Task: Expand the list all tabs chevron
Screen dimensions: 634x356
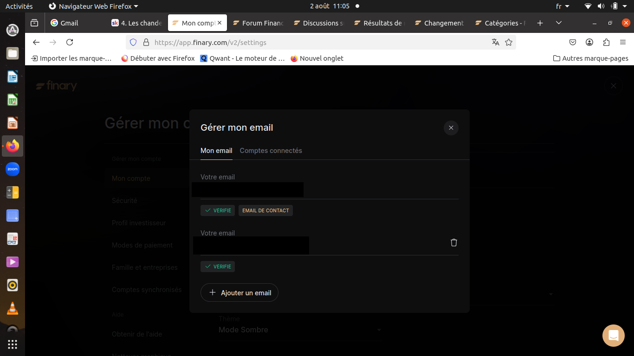Action: click(559, 23)
